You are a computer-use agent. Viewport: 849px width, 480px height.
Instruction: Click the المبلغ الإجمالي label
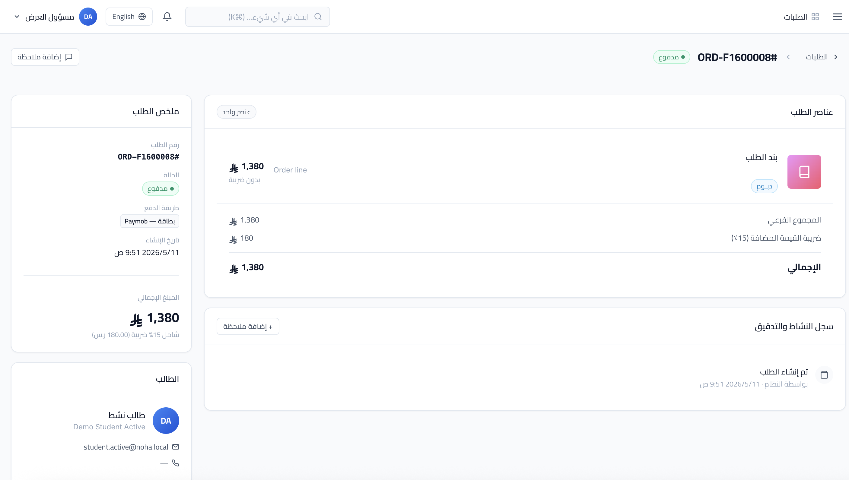coord(158,297)
